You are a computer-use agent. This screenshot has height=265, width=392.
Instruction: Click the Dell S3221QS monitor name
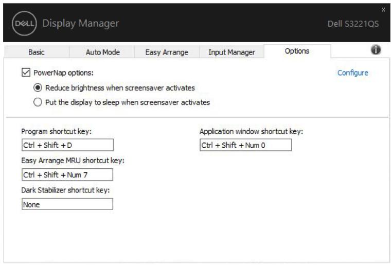[x=353, y=24]
